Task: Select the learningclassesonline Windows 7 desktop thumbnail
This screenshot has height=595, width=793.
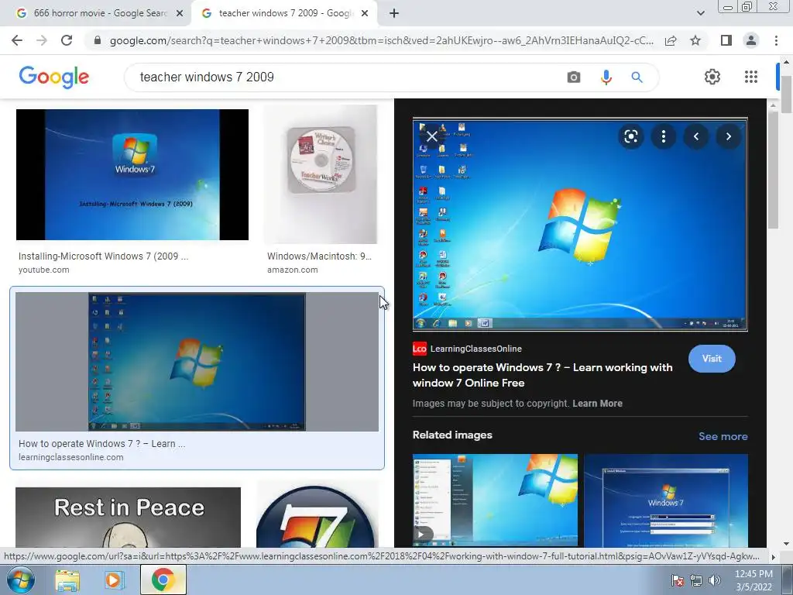Action: 197,361
